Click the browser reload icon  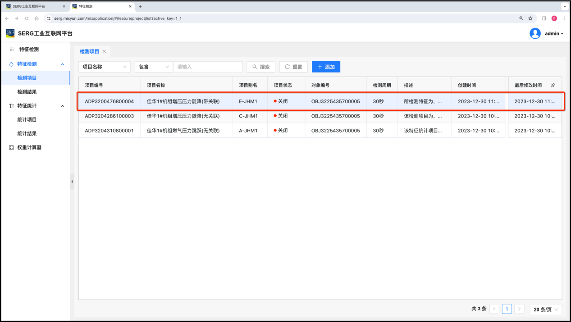pos(27,18)
